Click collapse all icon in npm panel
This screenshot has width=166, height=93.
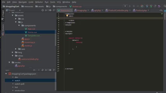pyautogui.click(x=46, y=70)
